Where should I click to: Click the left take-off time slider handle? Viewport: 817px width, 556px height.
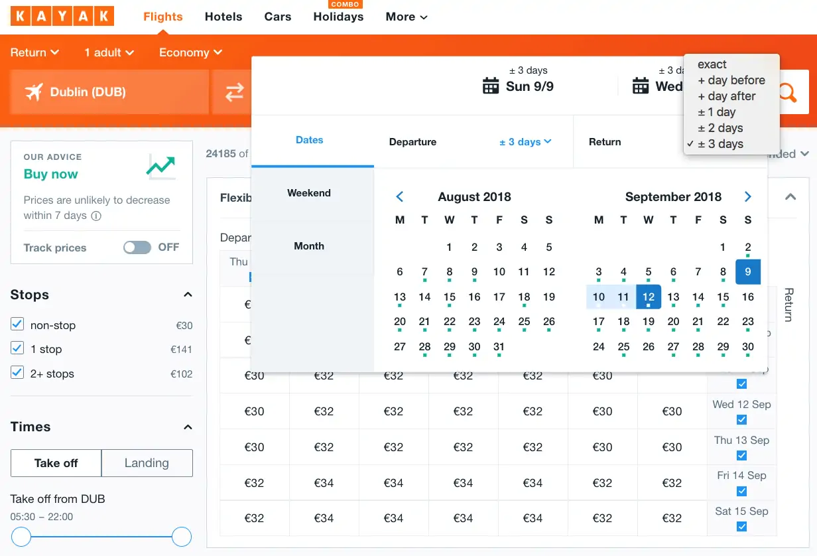pos(21,537)
